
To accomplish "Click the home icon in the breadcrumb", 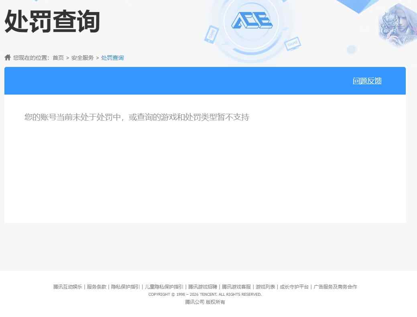I will coord(7,57).
